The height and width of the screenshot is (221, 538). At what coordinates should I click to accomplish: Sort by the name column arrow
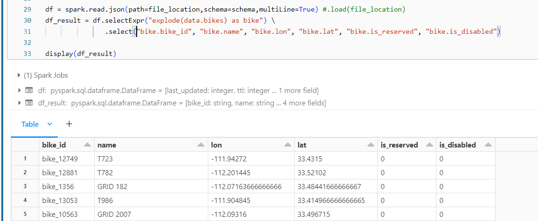201,145
